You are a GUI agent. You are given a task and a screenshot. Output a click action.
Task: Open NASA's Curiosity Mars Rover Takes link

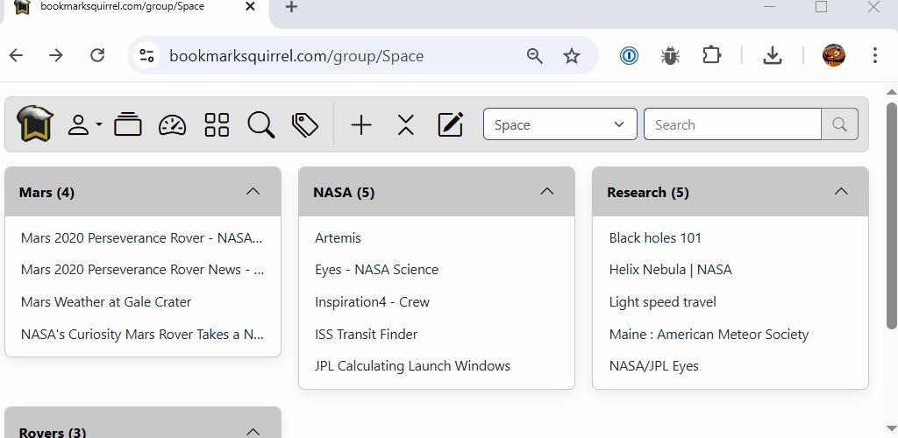(143, 334)
